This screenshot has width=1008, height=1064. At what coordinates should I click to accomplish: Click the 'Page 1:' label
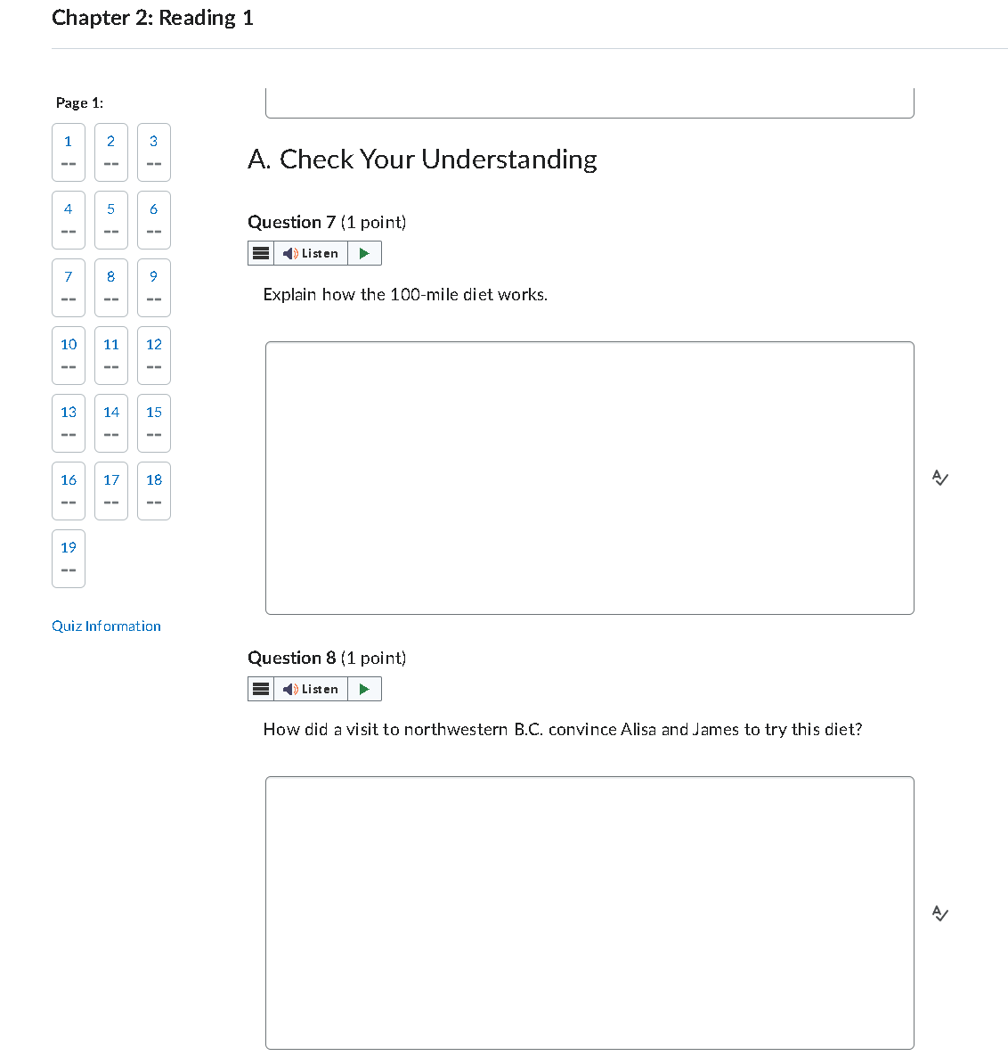(x=79, y=102)
